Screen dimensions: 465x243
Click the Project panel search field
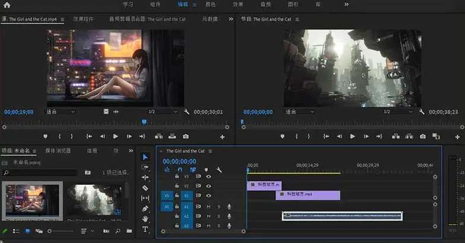click(x=39, y=172)
